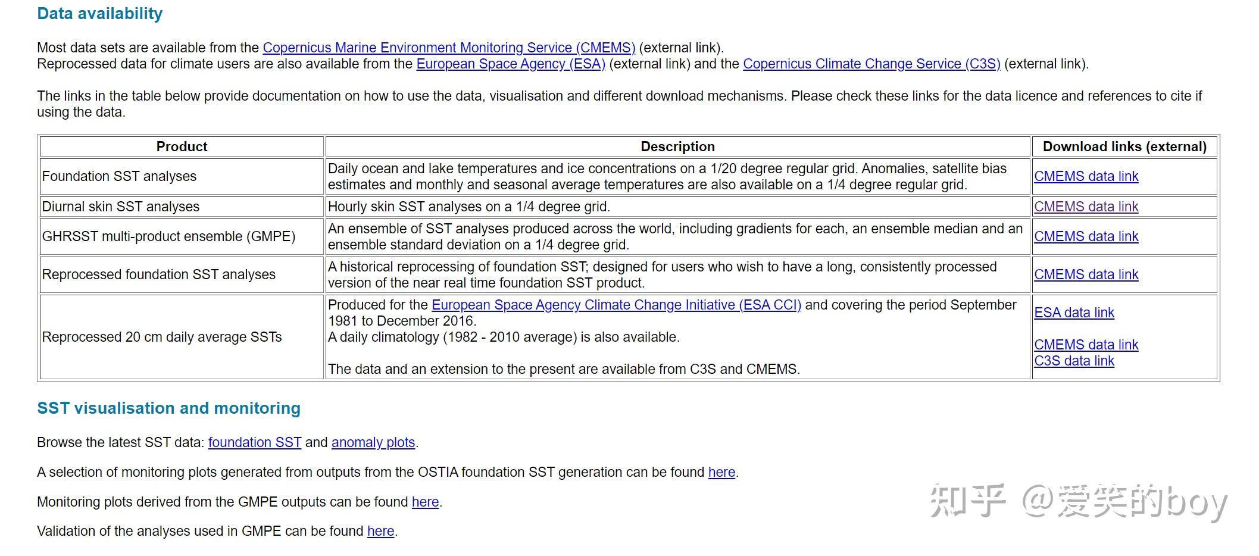Open the anomaly plots link
1259x556 pixels.
pyautogui.click(x=373, y=442)
